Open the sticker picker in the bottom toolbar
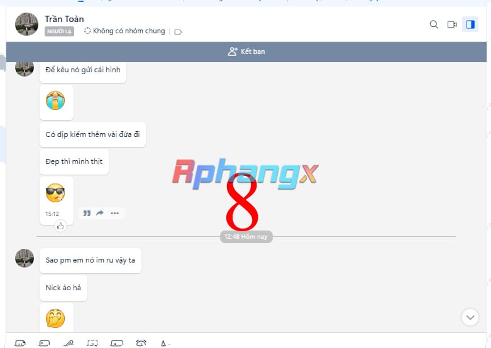This screenshot has width=491, height=348. point(20,344)
